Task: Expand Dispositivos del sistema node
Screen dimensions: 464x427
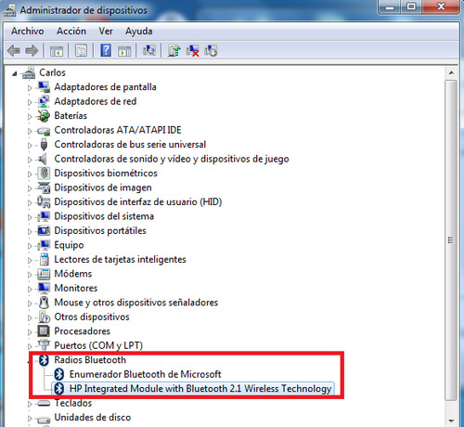Action: coord(30,217)
